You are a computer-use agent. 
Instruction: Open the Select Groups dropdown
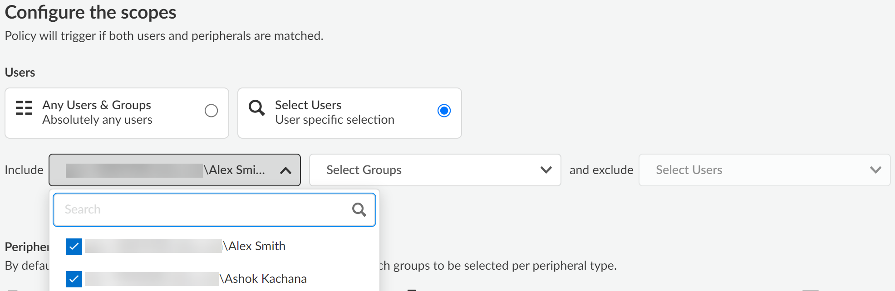(427, 170)
